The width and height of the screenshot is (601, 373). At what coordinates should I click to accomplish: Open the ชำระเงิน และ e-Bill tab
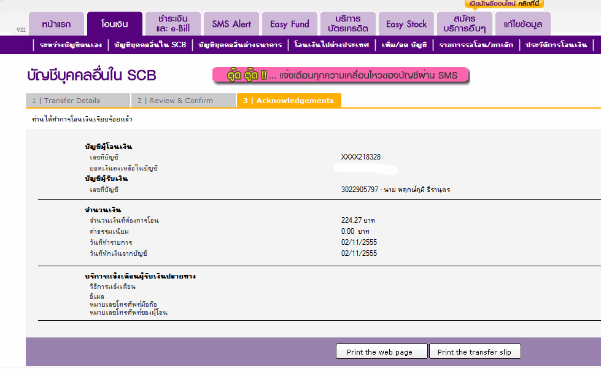tap(173, 24)
